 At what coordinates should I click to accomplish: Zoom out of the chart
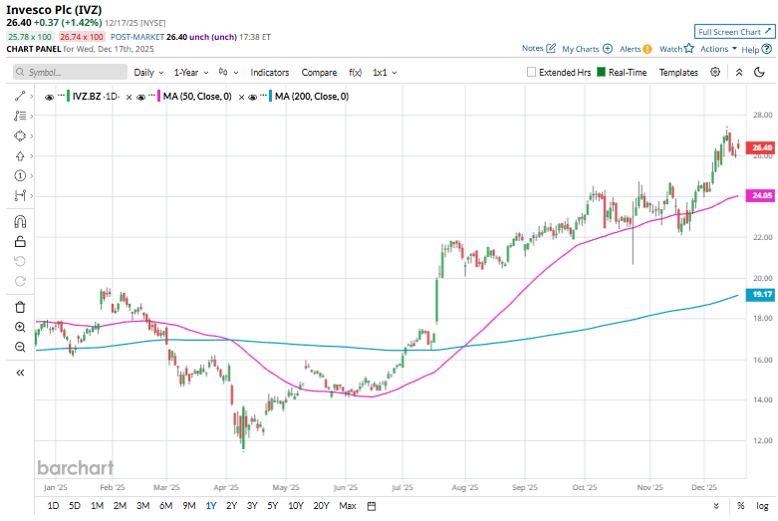20,347
